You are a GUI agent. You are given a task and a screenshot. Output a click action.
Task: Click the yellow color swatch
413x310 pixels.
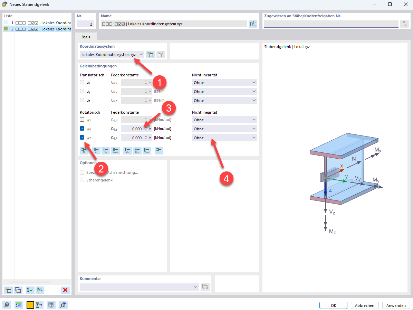click(x=30, y=305)
